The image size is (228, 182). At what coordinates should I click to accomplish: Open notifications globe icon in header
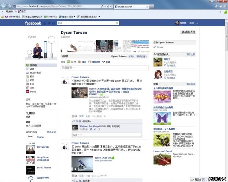(x=53, y=23)
